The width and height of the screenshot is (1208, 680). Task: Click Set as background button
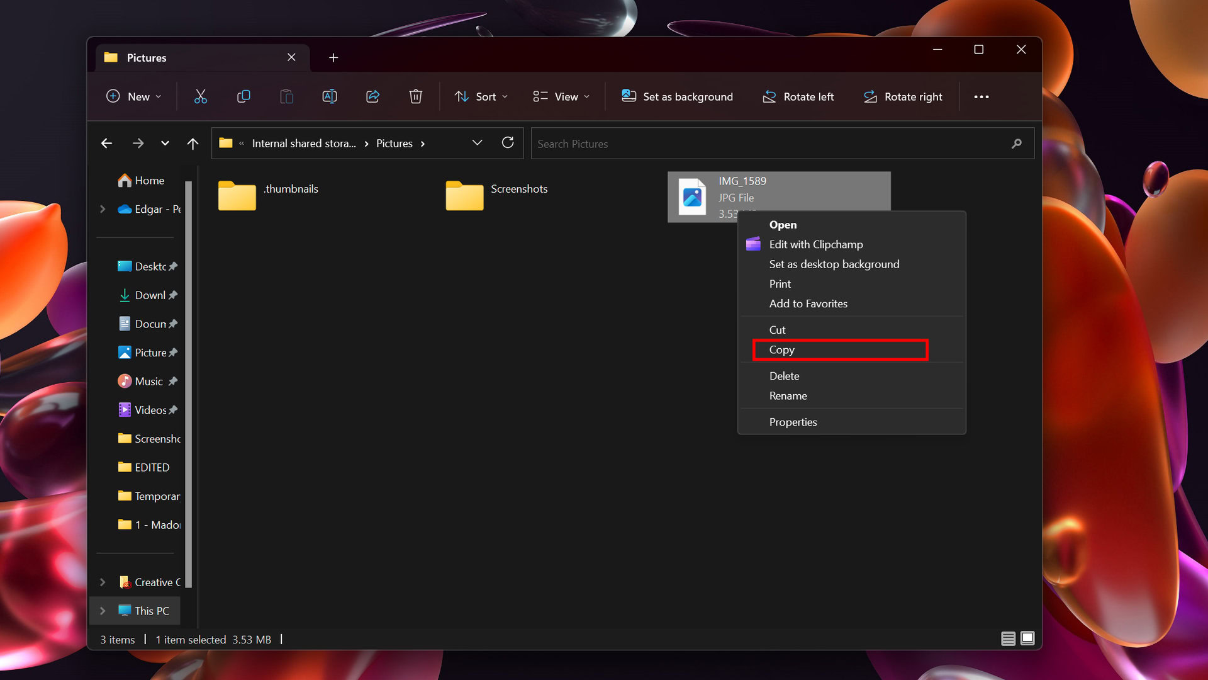click(677, 96)
